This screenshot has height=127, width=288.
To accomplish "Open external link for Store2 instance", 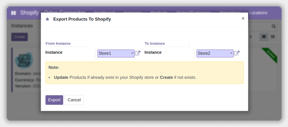I will [x=237, y=53].
